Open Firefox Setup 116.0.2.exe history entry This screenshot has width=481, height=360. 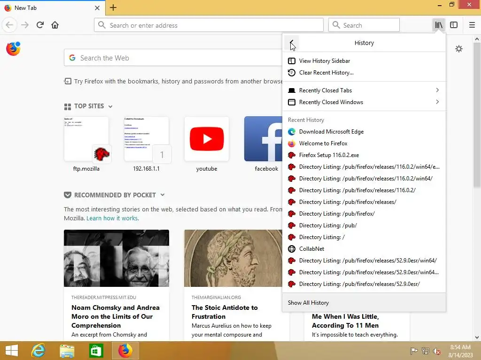pyautogui.click(x=364, y=155)
